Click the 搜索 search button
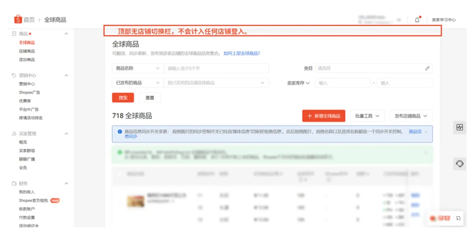The image size is (470, 237). click(x=123, y=97)
